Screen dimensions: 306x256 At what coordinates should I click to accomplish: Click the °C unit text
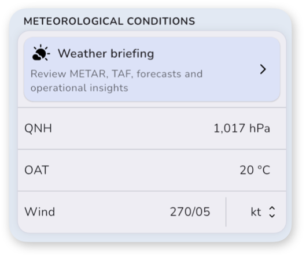tap(264, 170)
